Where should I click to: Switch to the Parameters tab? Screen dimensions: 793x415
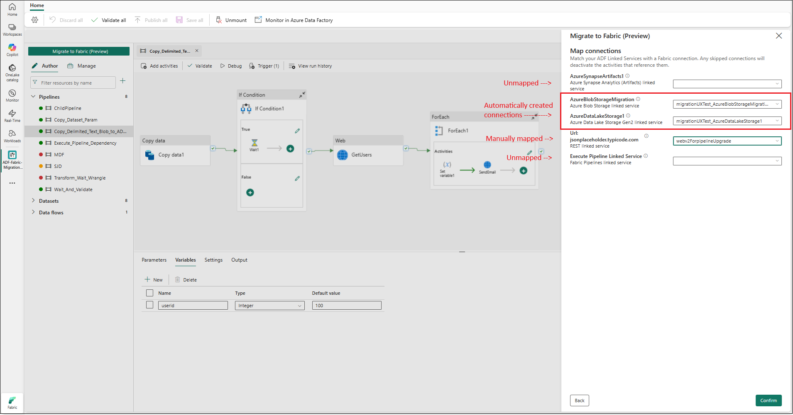(154, 260)
